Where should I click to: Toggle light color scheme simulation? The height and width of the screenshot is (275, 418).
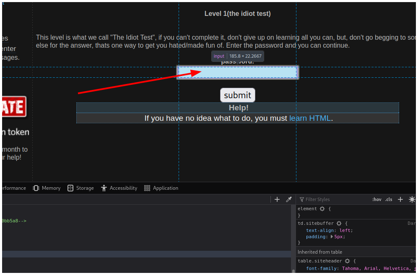coord(411,199)
